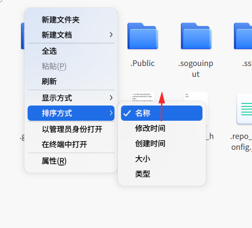This screenshot has width=252, height=228.
Task: Open 属性(R) from the context menu
Action: pyautogui.click(x=71, y=161)
